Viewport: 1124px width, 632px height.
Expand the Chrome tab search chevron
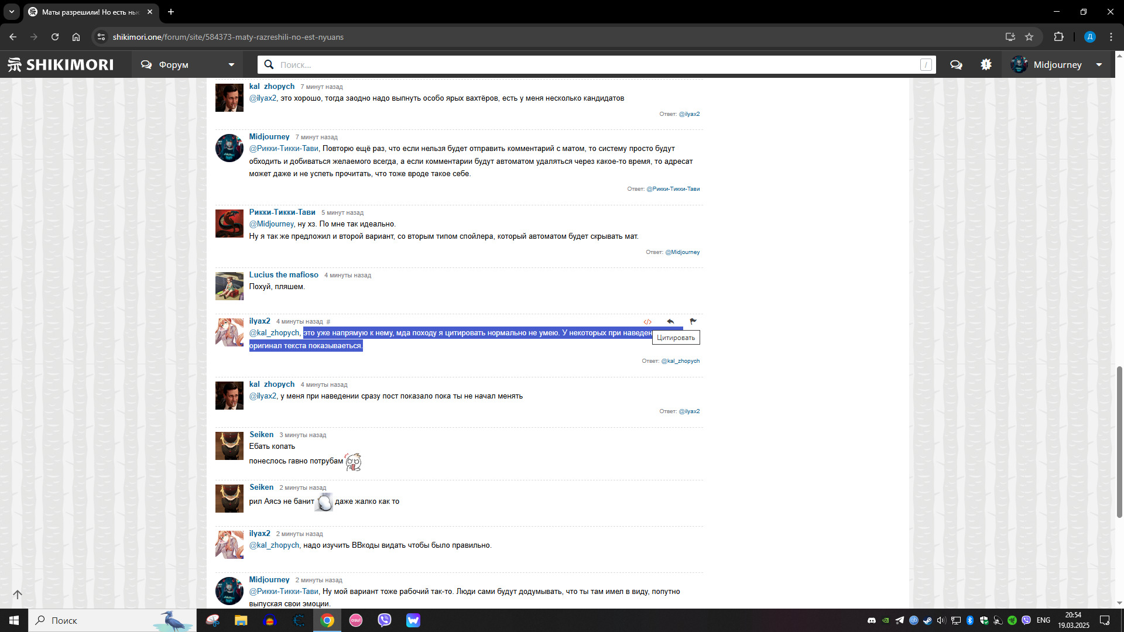[11, 12]
